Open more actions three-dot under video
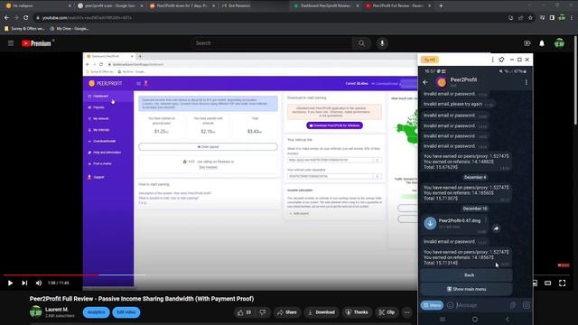The image size is (578, 325). point(407,312)
